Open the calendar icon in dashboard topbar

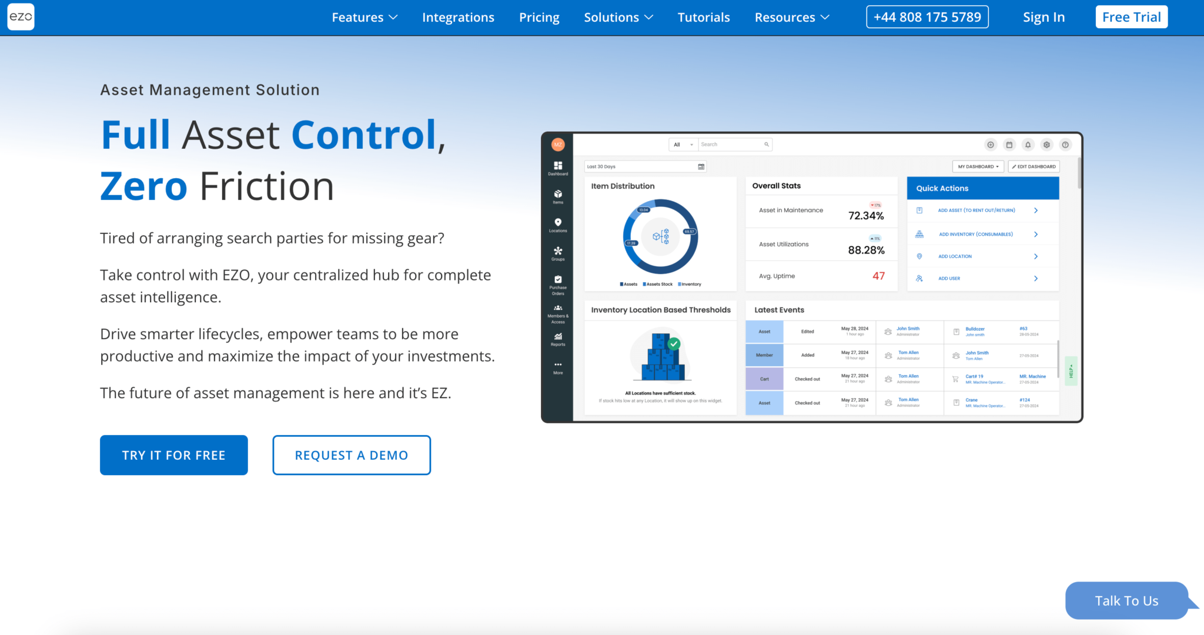point(1009,145)
